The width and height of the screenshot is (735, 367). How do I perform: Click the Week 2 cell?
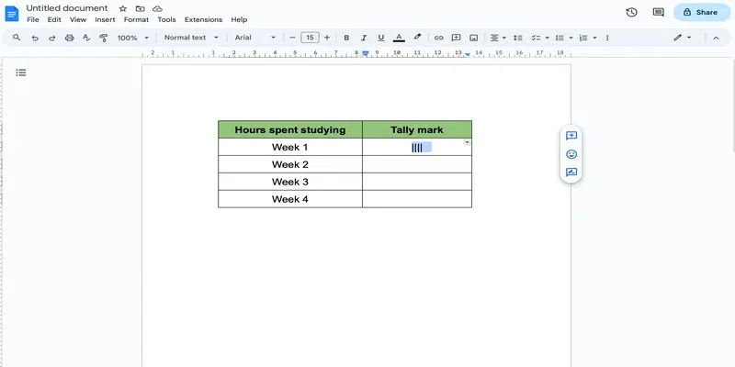290,164
